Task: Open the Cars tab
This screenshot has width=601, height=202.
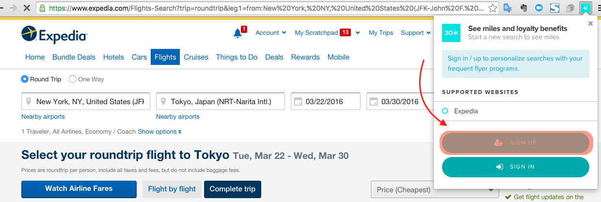Action: 139,57
